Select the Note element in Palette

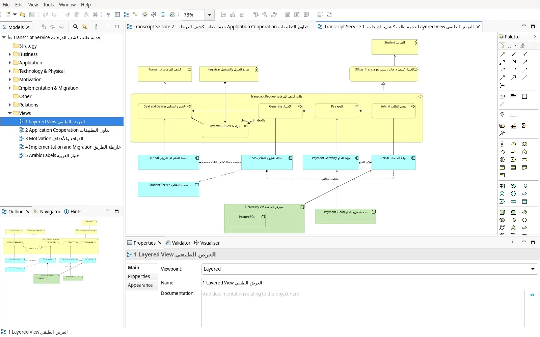[502, 96]
